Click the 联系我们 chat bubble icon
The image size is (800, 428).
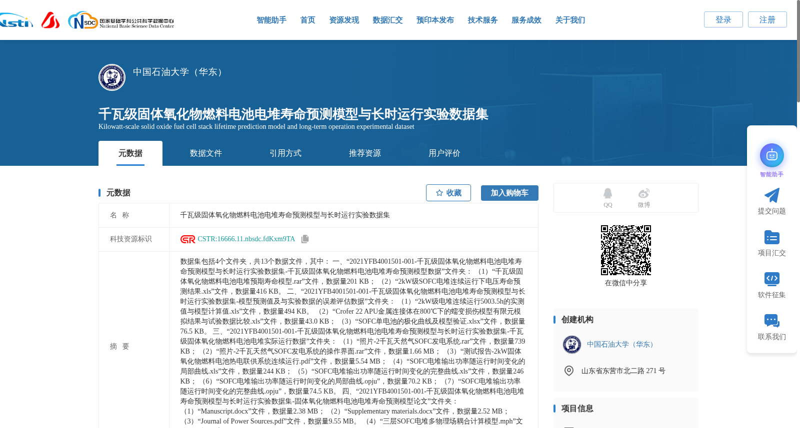click(x=772, y=321)
